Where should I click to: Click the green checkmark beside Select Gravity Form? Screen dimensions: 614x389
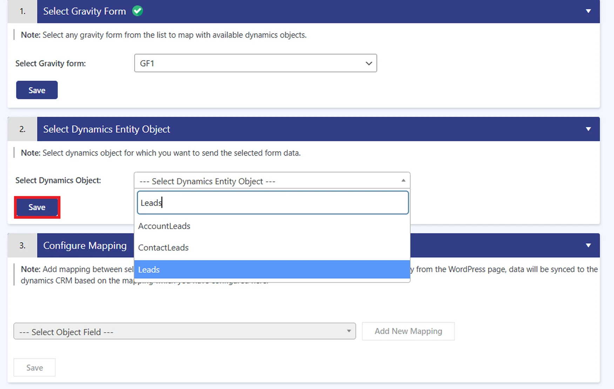tap(137, 11)
